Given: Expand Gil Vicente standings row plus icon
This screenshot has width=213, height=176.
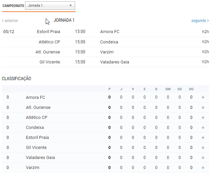Looking at the screenshot, I should pyautogui.click(x=203, y=148).
